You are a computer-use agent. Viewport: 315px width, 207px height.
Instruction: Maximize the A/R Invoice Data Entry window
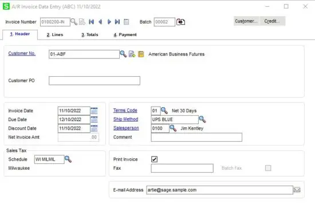point(286,6)
